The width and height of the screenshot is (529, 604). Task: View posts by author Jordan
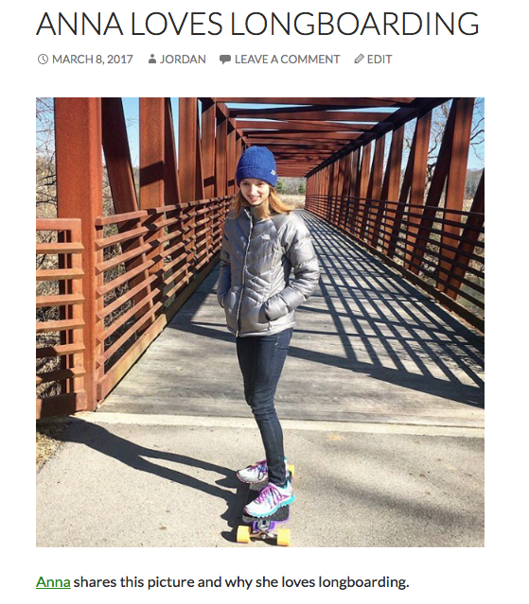183,60
